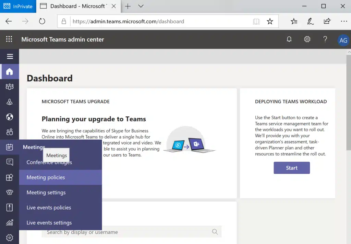Viewport: 351px width, 244px height.
Task: Choose Live events policies menu item
Action: tap(49, 208)
